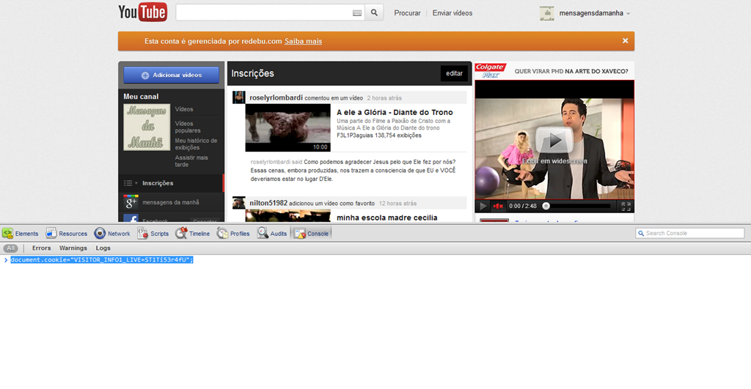Image resolution: width=751 pixels, height=389 pixels.
Task: Open the Timeline panel in DevTools
Action: (193, 234)
